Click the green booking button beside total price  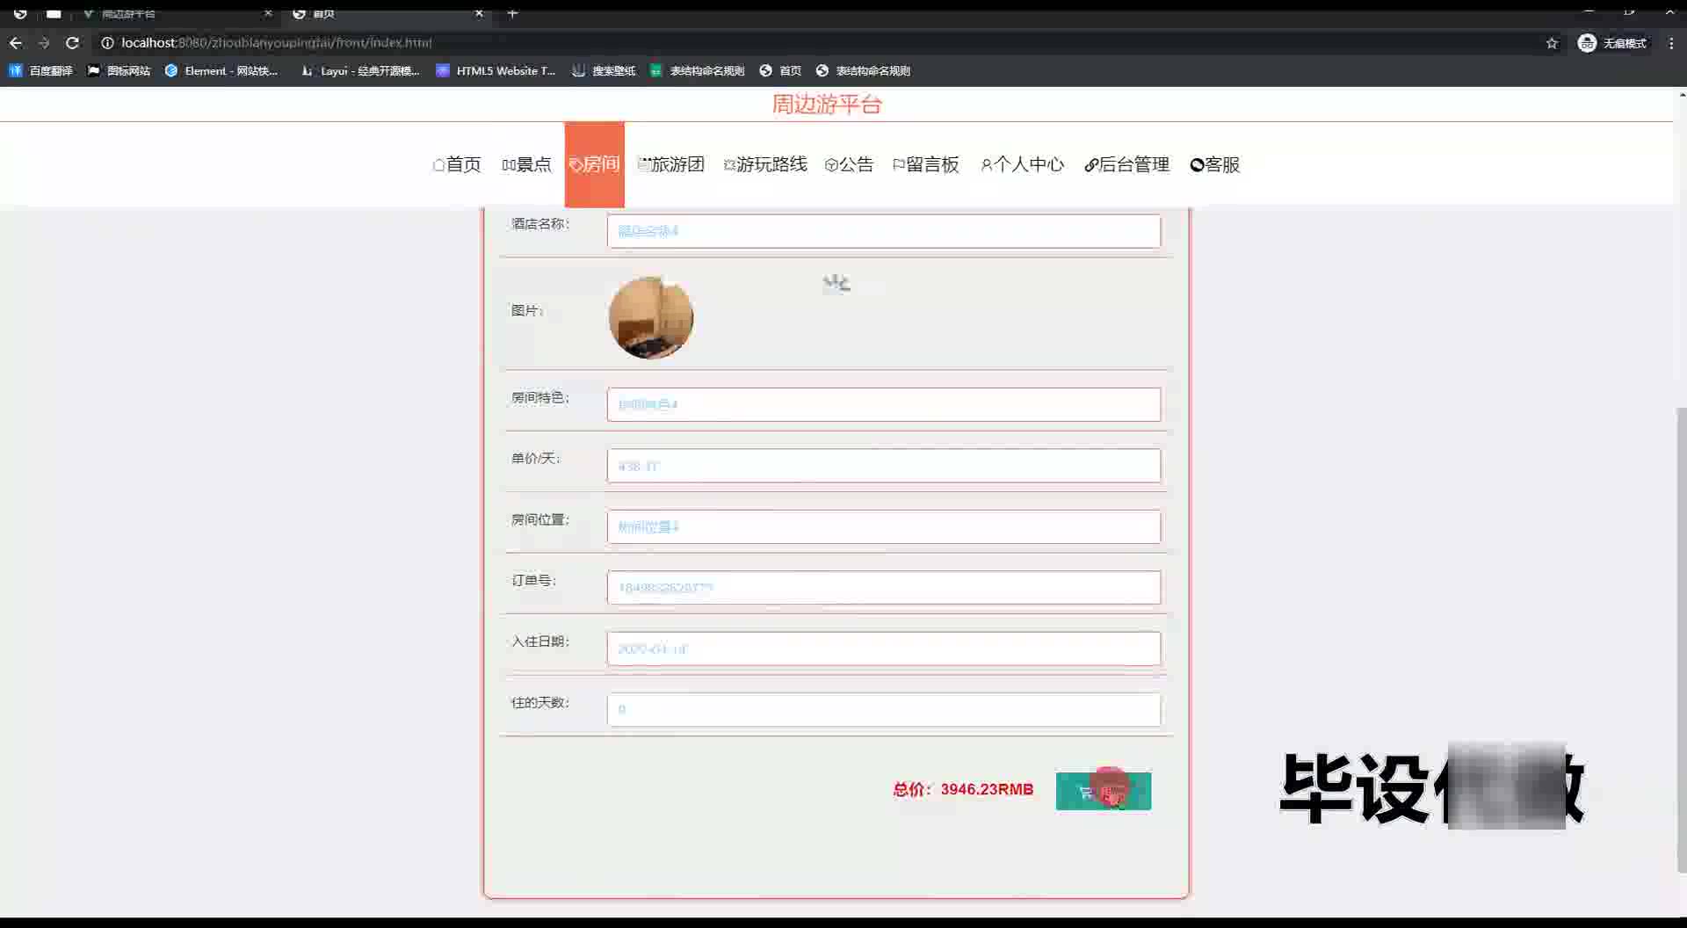[1104, 791]
